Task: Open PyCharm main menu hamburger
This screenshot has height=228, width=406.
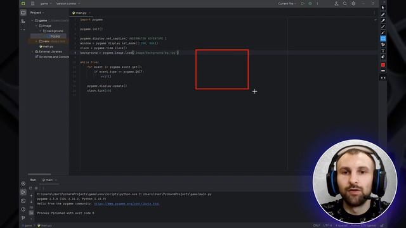Action: [32, 4]
